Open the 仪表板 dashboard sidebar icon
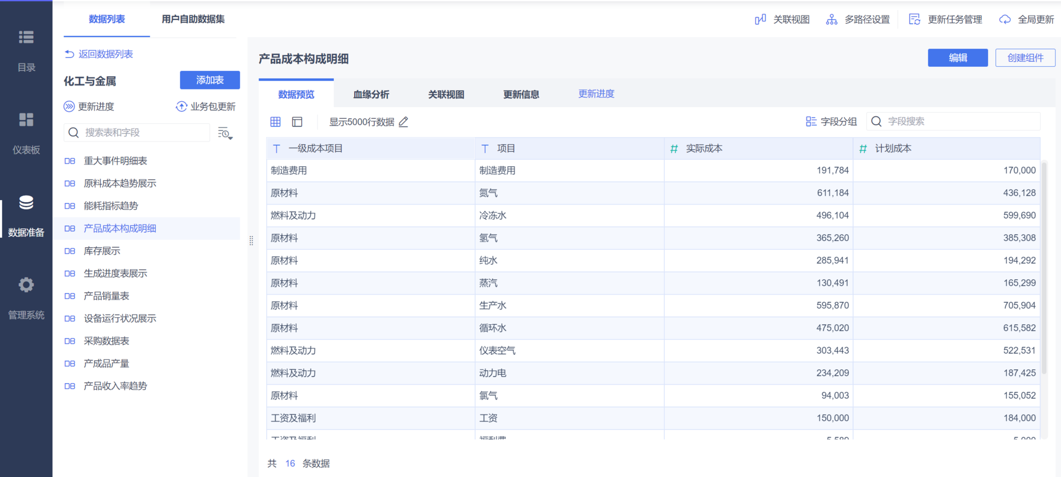1061x477 pixels. (26, 119)
